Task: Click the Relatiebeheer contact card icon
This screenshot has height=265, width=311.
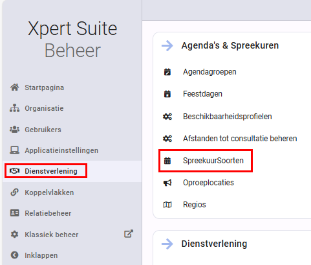Action: [14, 213]
